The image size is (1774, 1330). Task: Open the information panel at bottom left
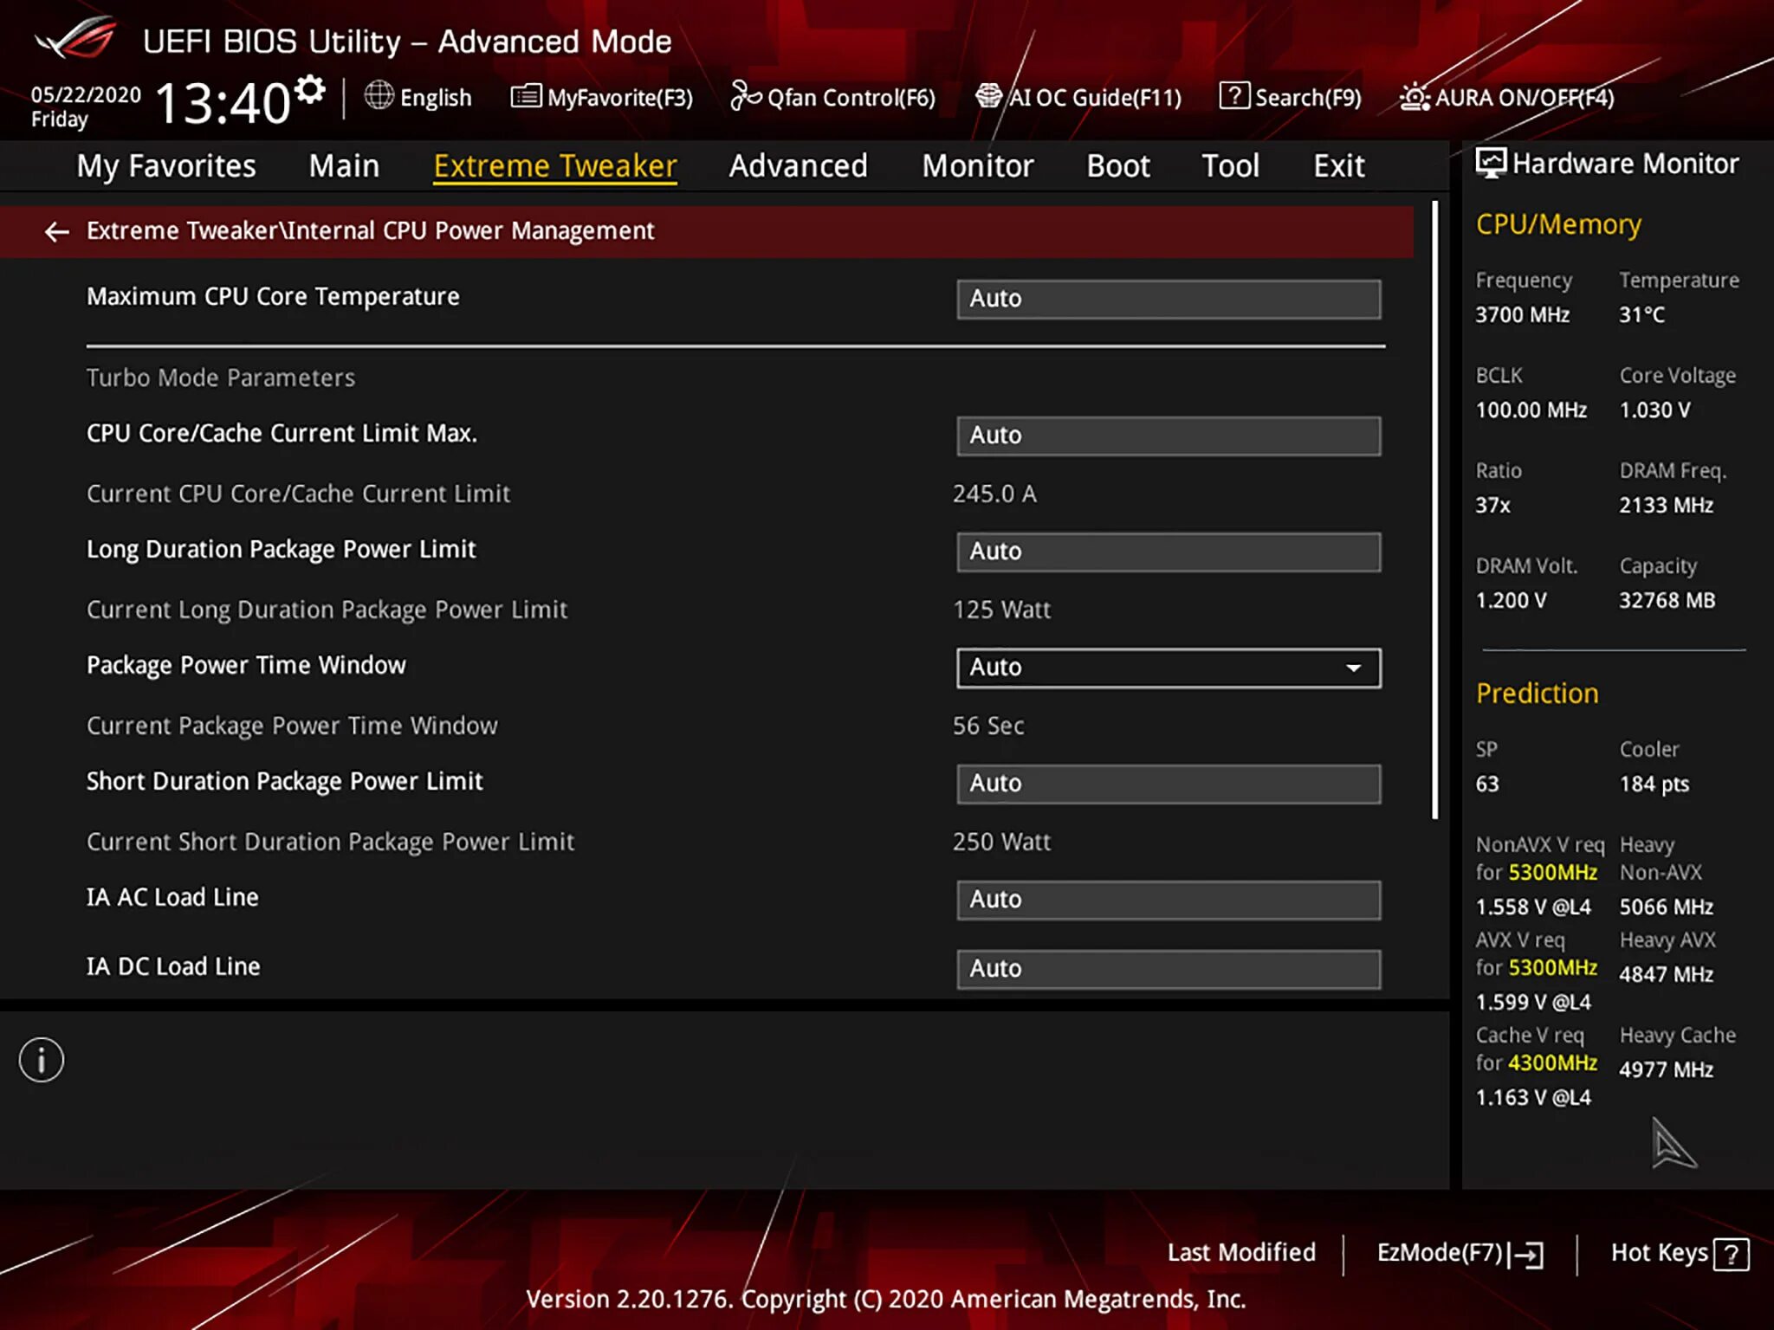point(40,1058)
